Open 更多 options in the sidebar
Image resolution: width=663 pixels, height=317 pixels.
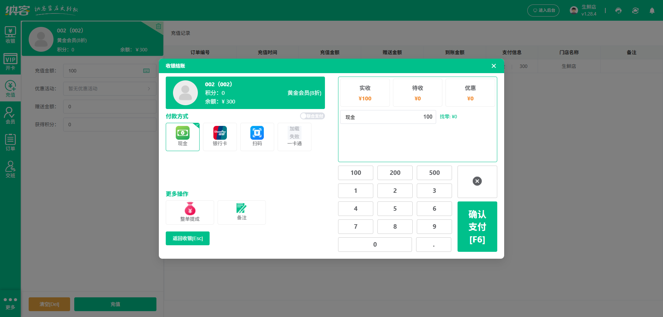coord(10,303)
